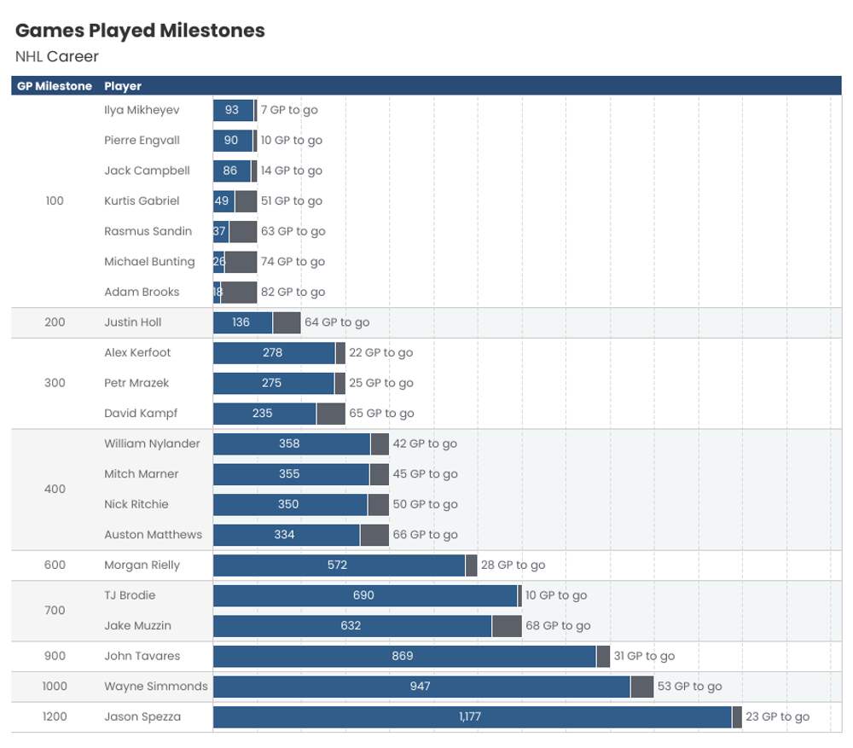
Task: Click the 235 games played bar
Action: [264, 414]
